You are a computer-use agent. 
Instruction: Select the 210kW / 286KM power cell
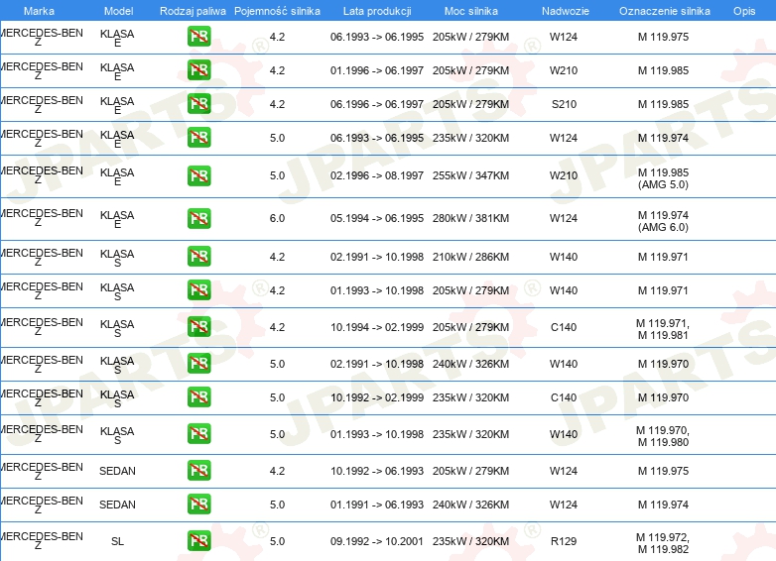pos(470,257)
